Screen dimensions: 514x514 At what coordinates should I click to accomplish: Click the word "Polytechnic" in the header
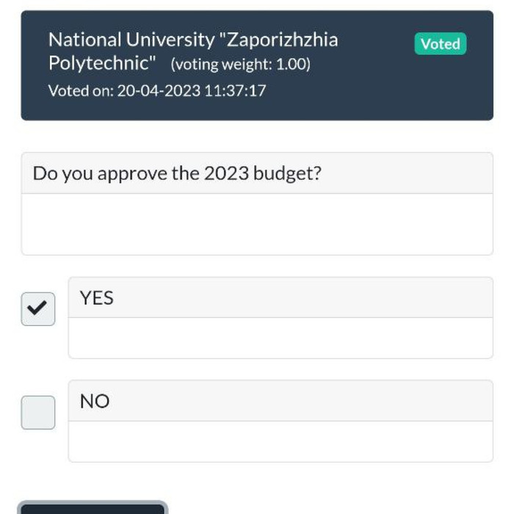(101, 63)
